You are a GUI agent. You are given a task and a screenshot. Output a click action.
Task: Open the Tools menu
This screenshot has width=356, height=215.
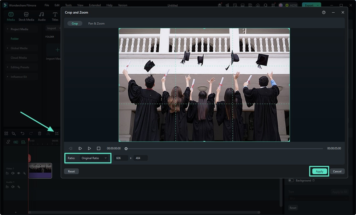coord(68,5)
